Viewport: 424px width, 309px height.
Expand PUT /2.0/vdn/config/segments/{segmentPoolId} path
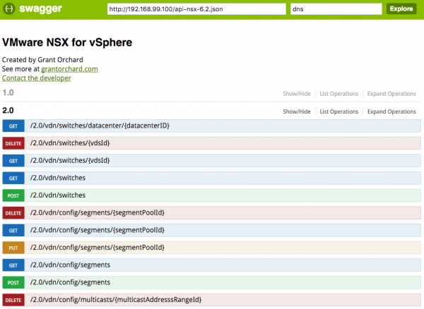pyautogui.click(x=98, y=248)
